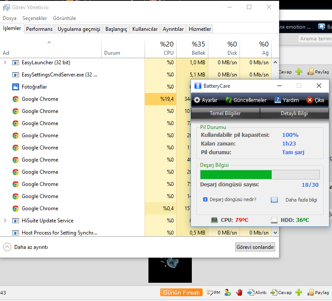Click the HiSuite Update Service icon

point(16,221)
